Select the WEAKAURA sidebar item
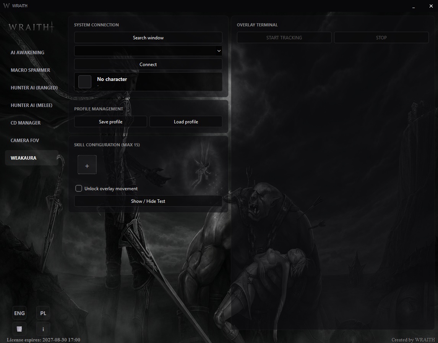The image size is (438, 343). (32, 158)
